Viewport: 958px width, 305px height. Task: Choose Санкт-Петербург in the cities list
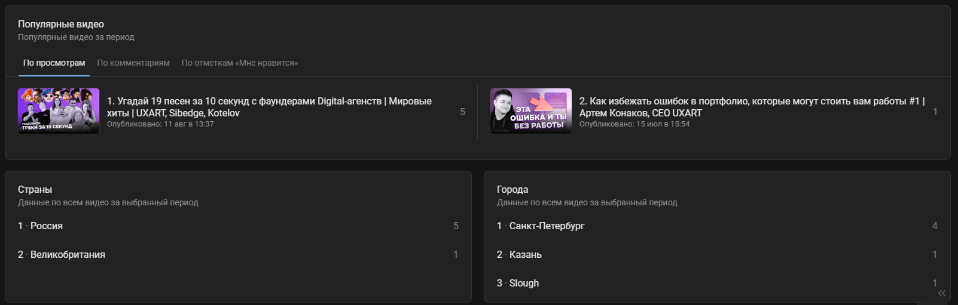547,226
